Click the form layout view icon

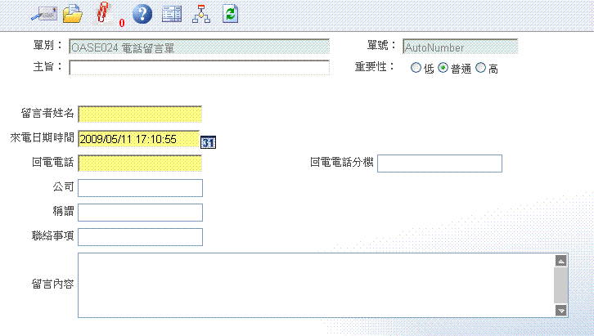coord(172,13)
